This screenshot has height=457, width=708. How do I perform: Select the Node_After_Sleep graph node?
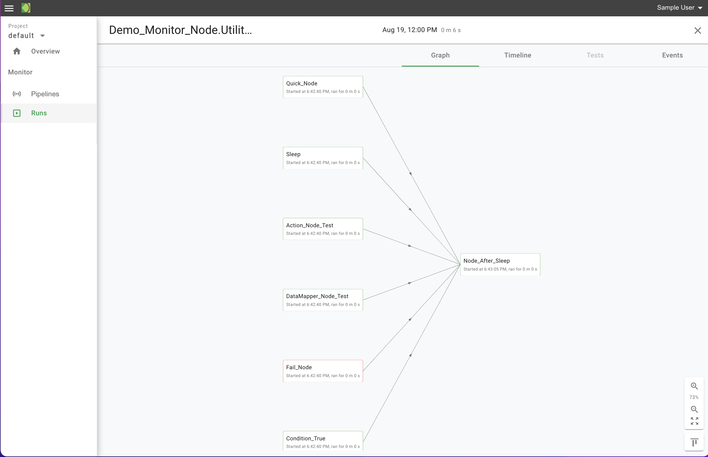point(500,264)
